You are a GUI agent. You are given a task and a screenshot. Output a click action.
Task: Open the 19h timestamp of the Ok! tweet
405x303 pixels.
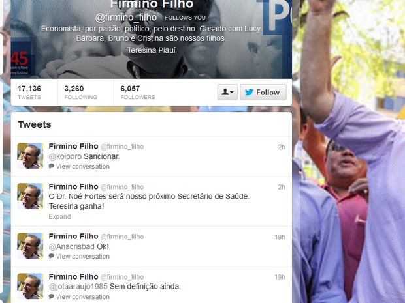click(280, 237)
